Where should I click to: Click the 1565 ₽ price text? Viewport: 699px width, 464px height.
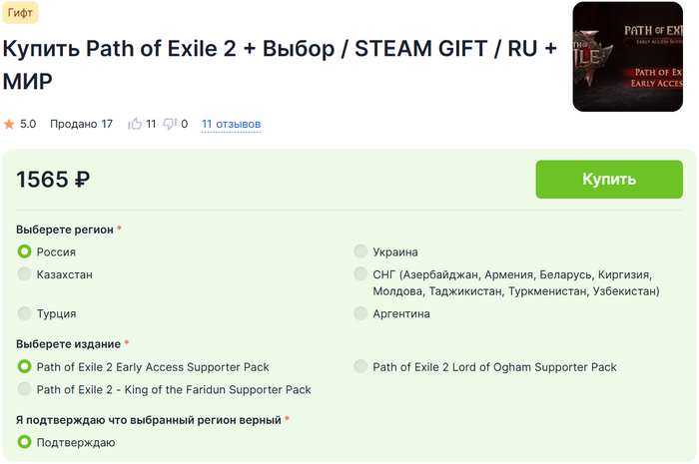pos(54,180)
